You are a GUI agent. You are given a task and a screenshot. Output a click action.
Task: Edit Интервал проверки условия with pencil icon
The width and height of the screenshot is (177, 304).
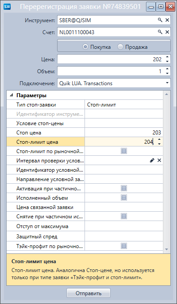click(x=152, y=160)
